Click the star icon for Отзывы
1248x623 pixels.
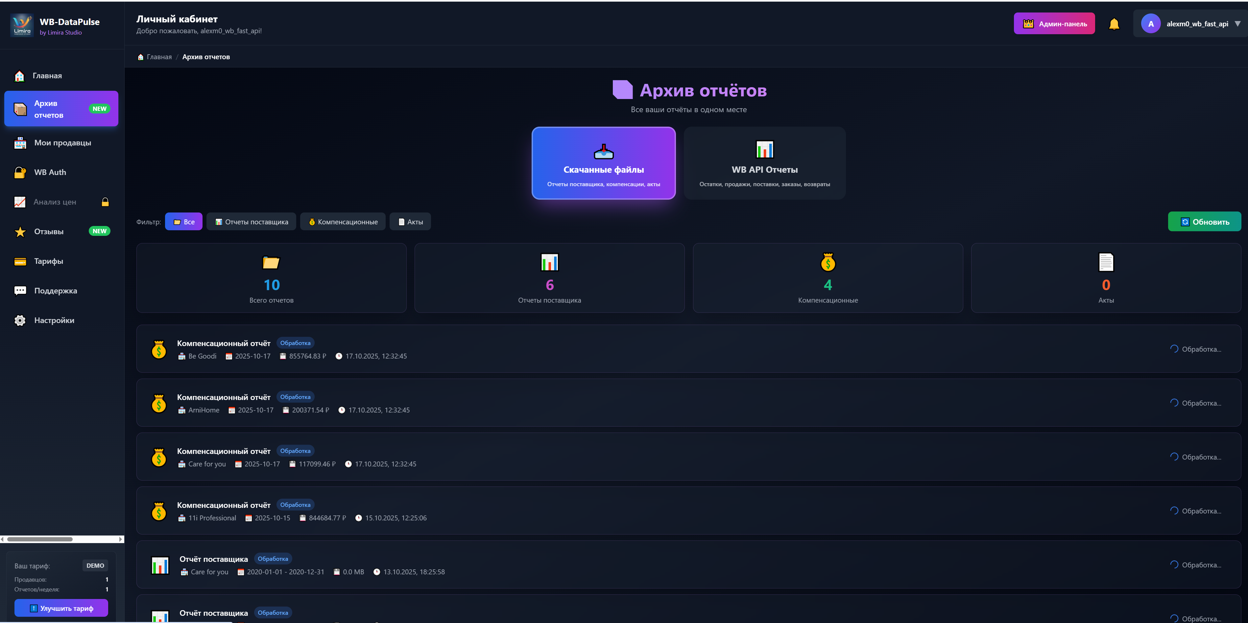point(20,232)
